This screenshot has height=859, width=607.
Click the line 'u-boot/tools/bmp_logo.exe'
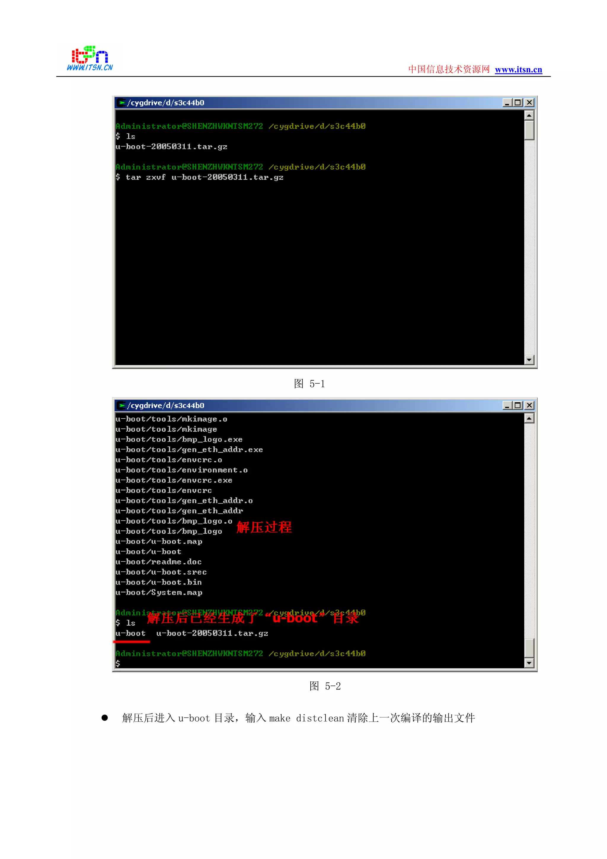pos(179,440)
